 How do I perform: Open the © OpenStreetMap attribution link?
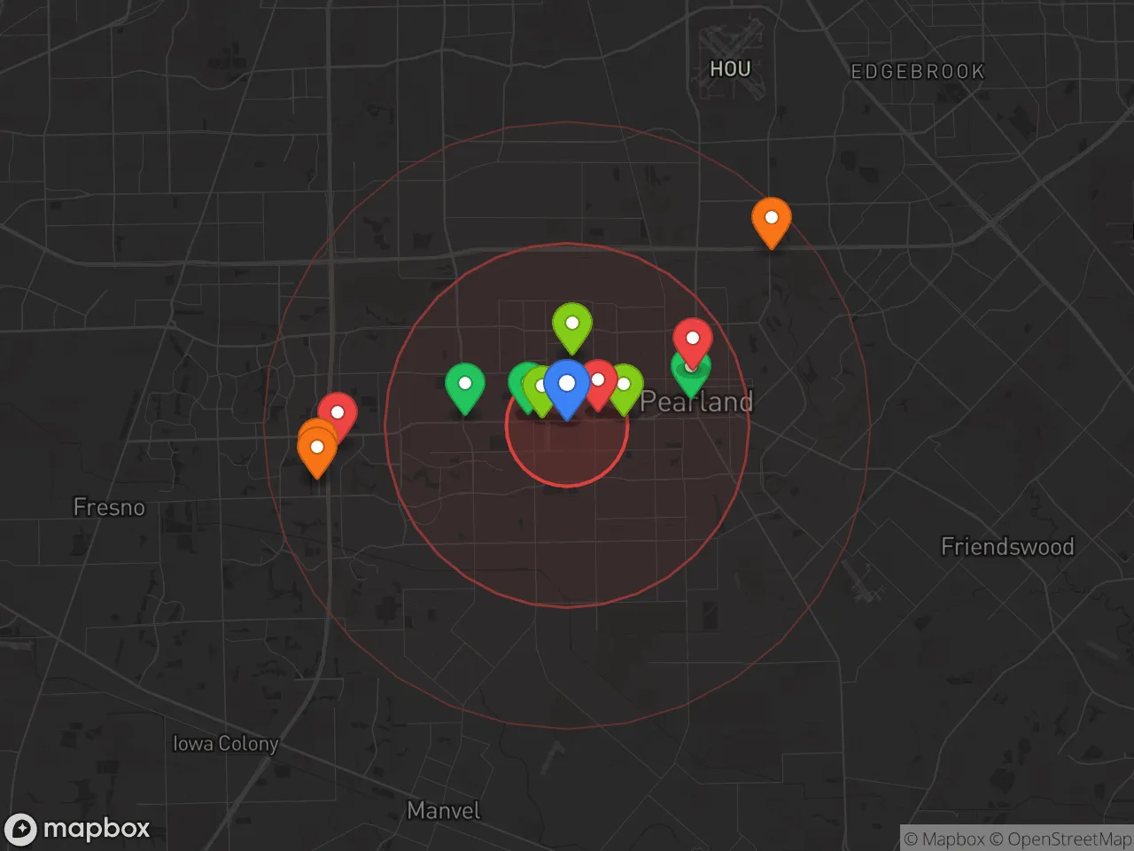click(x=1060, y=839)
